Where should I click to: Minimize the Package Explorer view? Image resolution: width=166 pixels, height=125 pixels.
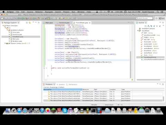click(x=36, y=23)
